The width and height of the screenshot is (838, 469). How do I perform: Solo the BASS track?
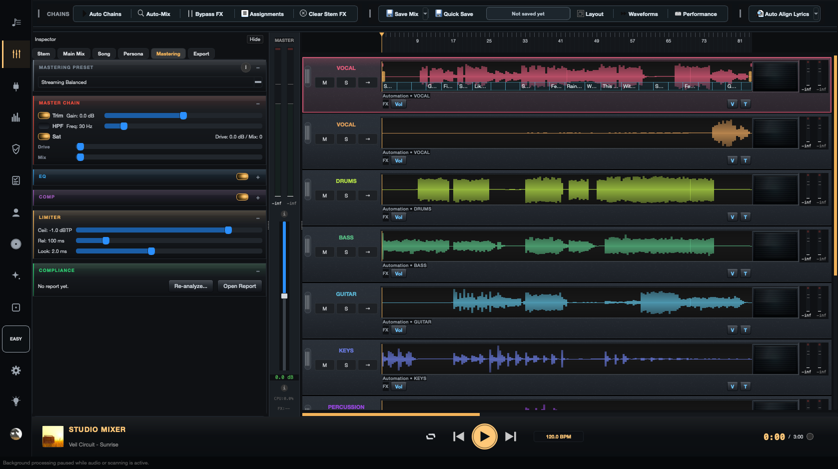tap(346, 252)
